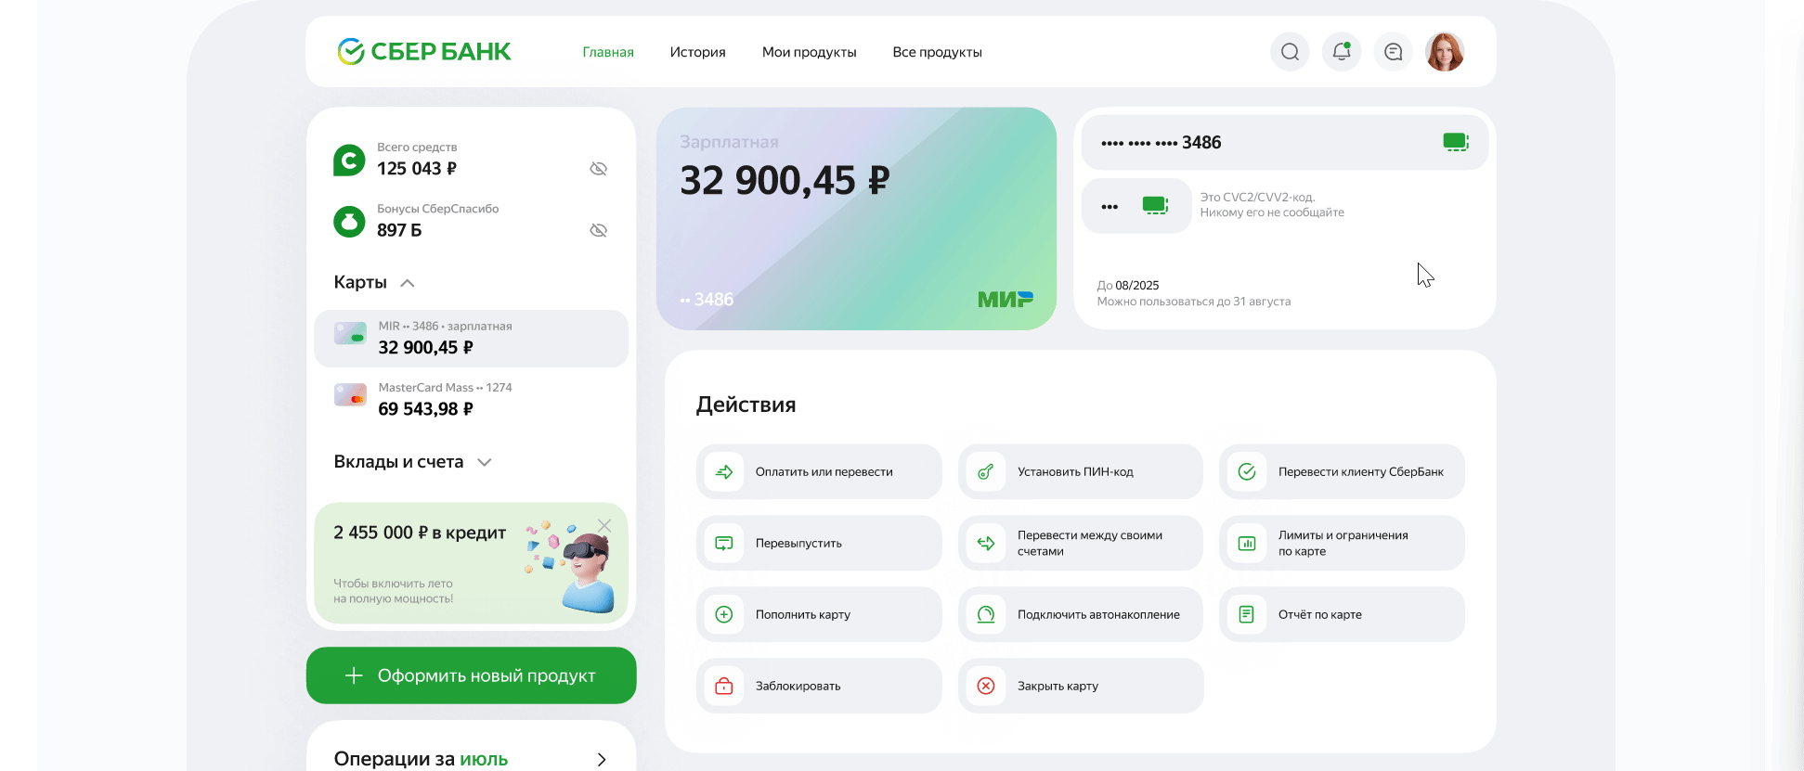Open Лимиты и ограничения по карте
The height and width of the screenshot is (771, 1804).
[1342, 543]
